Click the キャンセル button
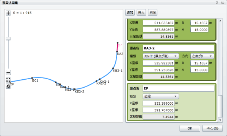Viewport: 227px width, 136px height. (212, 128)
